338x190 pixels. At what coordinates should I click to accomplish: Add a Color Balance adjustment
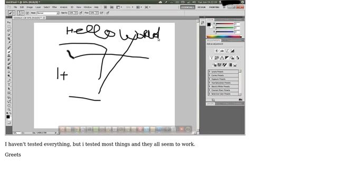click(222, 58)
